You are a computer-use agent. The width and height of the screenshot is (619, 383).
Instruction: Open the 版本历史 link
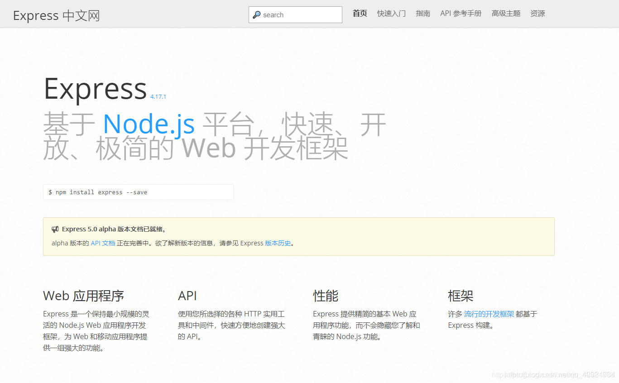click(278, 243)
